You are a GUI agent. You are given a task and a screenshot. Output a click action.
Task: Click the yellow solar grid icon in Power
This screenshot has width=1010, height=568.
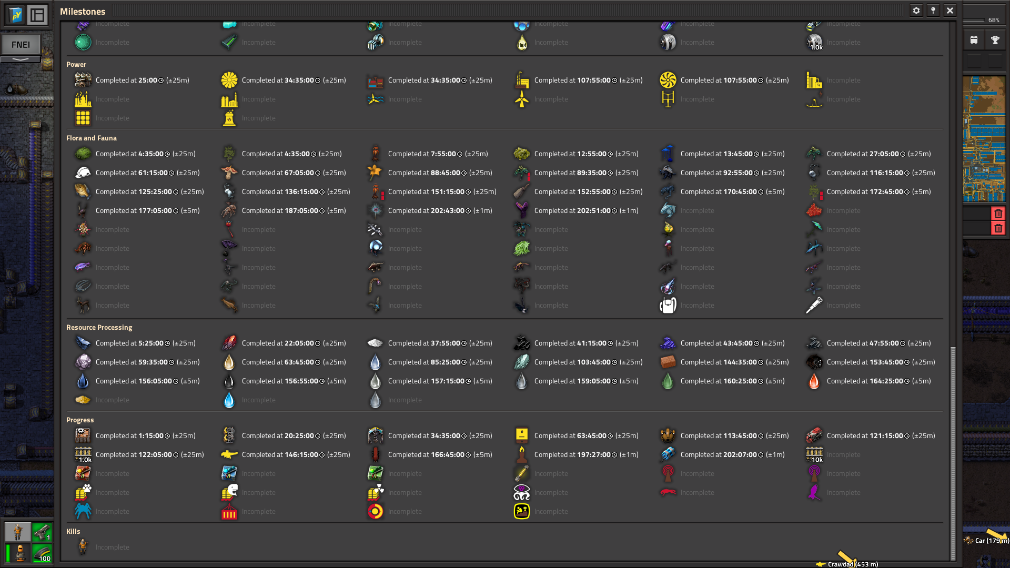[83, 118]
